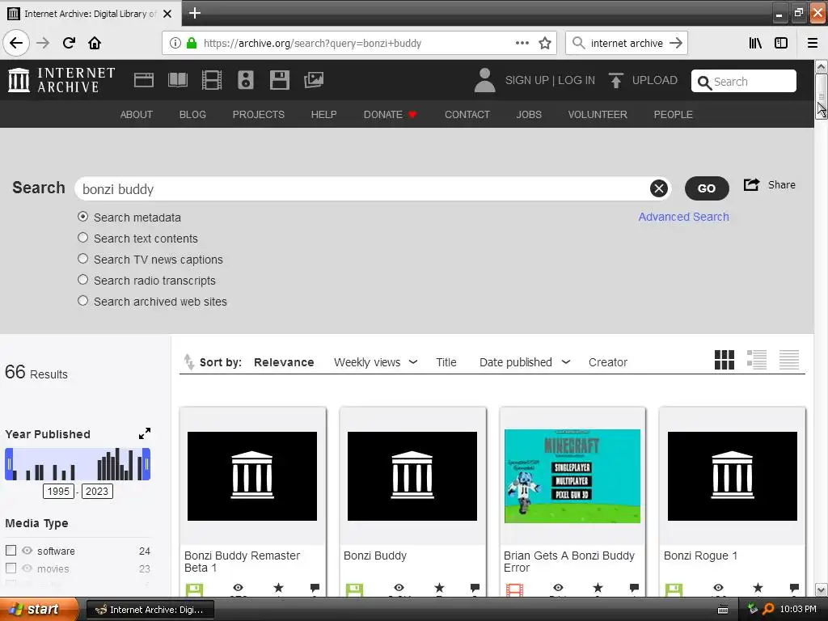
Task: Select Search text contents option
Action: pyautogui.click(x=83, y=238)
